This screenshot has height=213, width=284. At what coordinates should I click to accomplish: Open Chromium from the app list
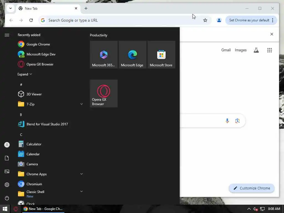pyautogui.click(x=50, y=184)
